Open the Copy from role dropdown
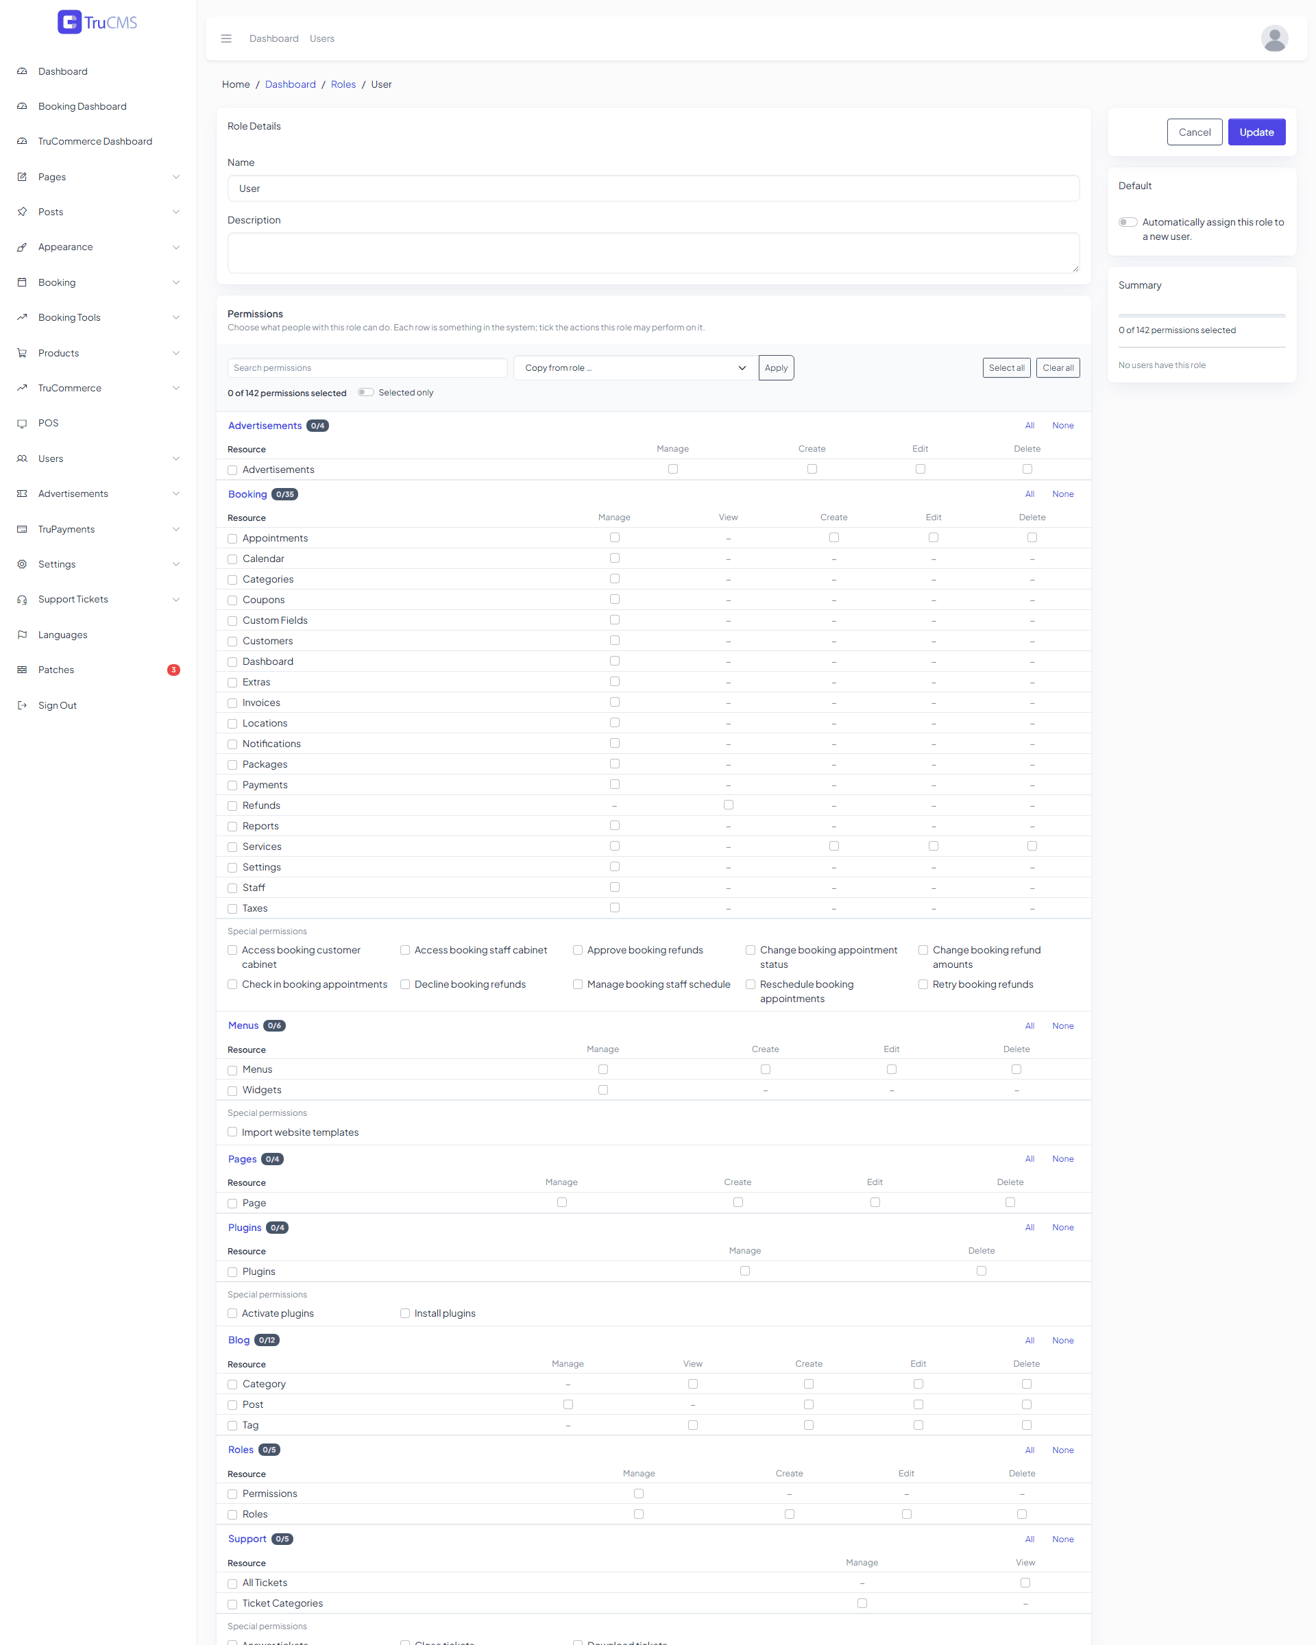This screenshot has width=1316, height=1645. click(635, 368)
